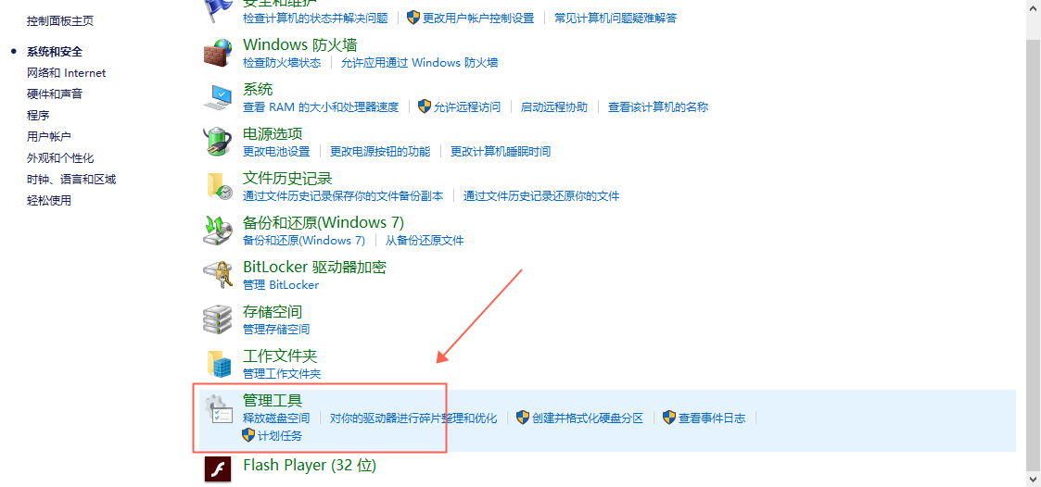Click 查看事件日志 link
1041x487 pixels.
712,418
